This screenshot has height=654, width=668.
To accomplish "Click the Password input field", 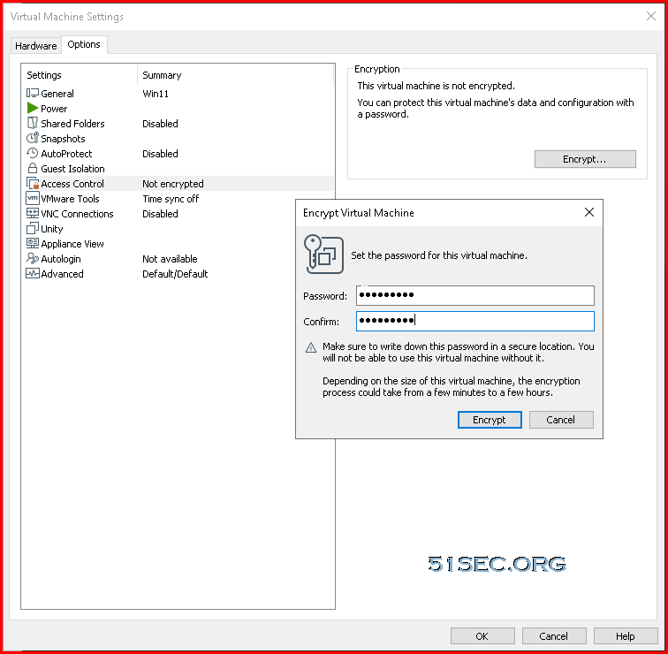I will pyautogui.click(x=475, y=295).
